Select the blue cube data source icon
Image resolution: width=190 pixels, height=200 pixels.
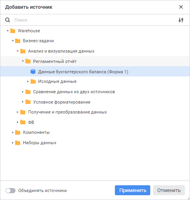click(33, 72)
